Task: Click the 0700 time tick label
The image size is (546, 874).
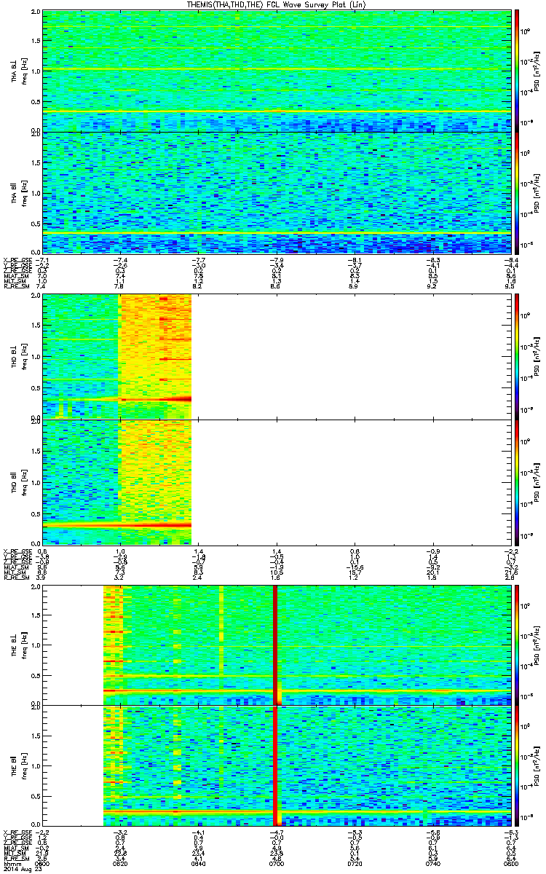Action: point(277,865)
